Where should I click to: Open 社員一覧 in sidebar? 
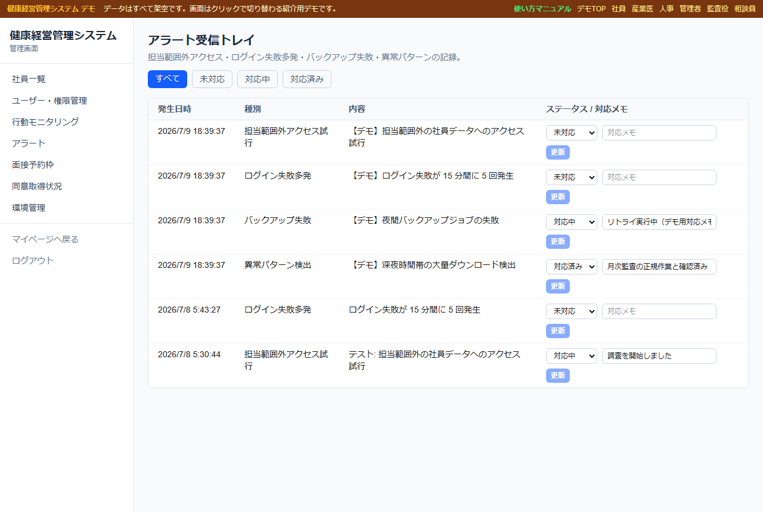66,79
